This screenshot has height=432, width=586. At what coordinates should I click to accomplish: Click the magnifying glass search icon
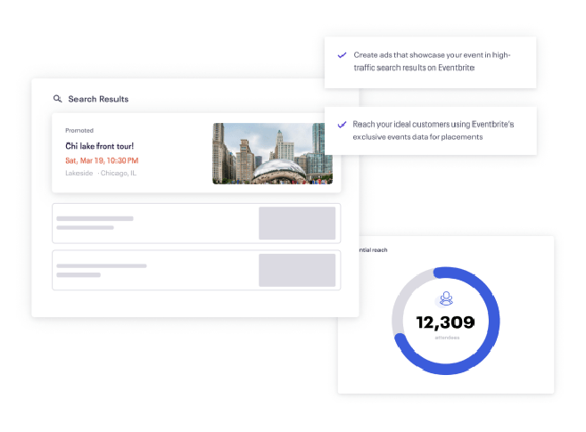58,99
